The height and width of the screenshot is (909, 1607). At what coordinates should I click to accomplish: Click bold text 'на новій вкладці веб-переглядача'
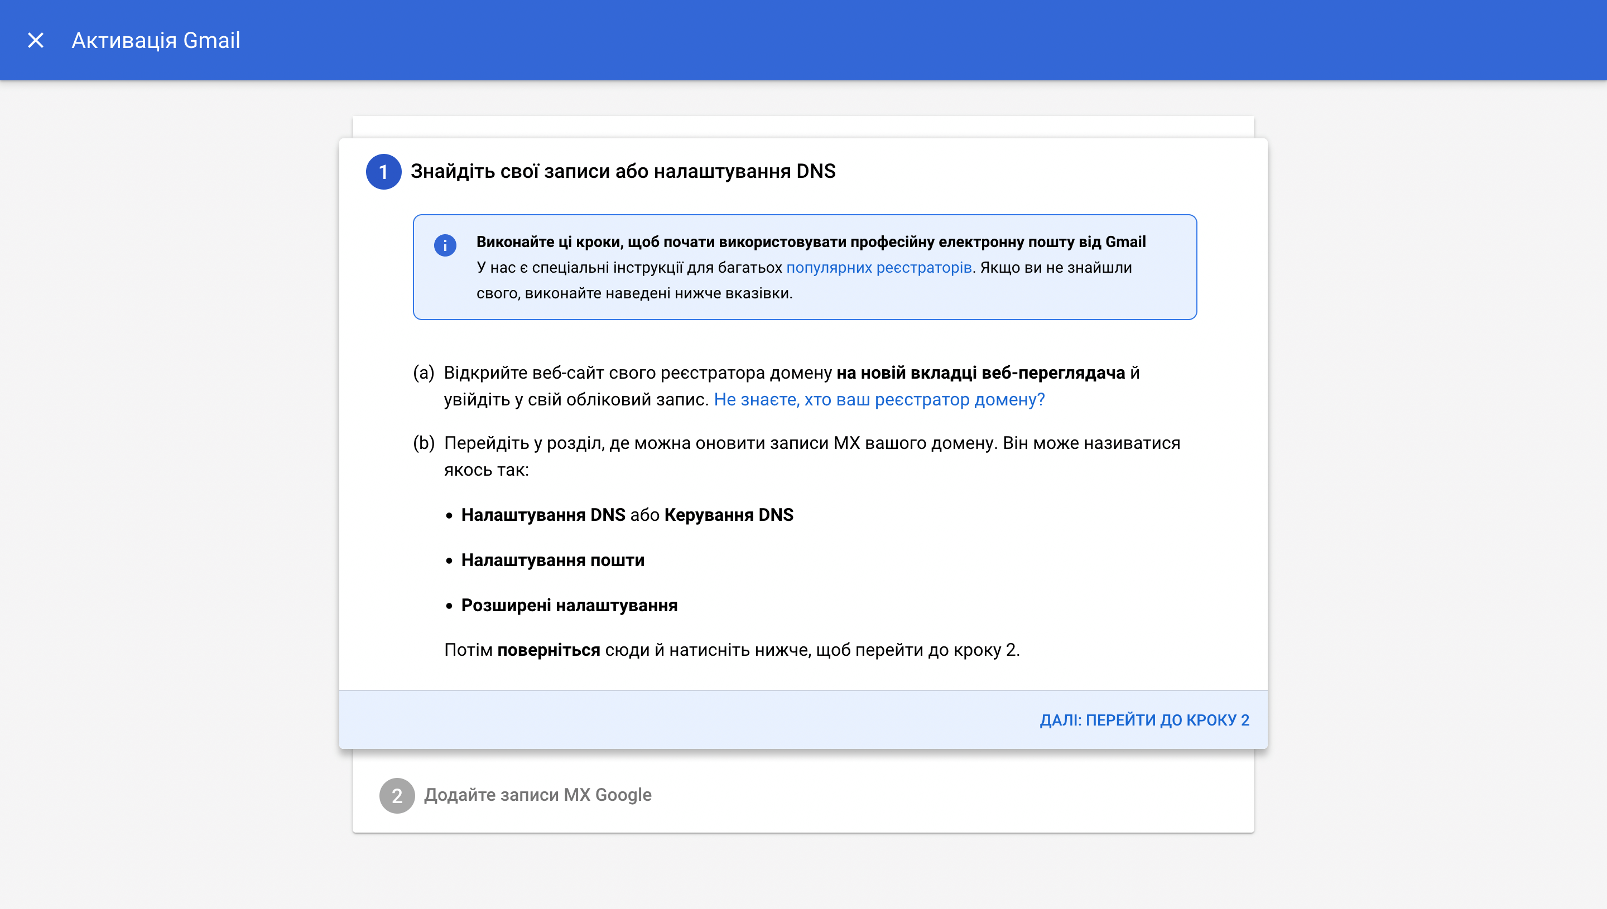[x=980, y=373]
